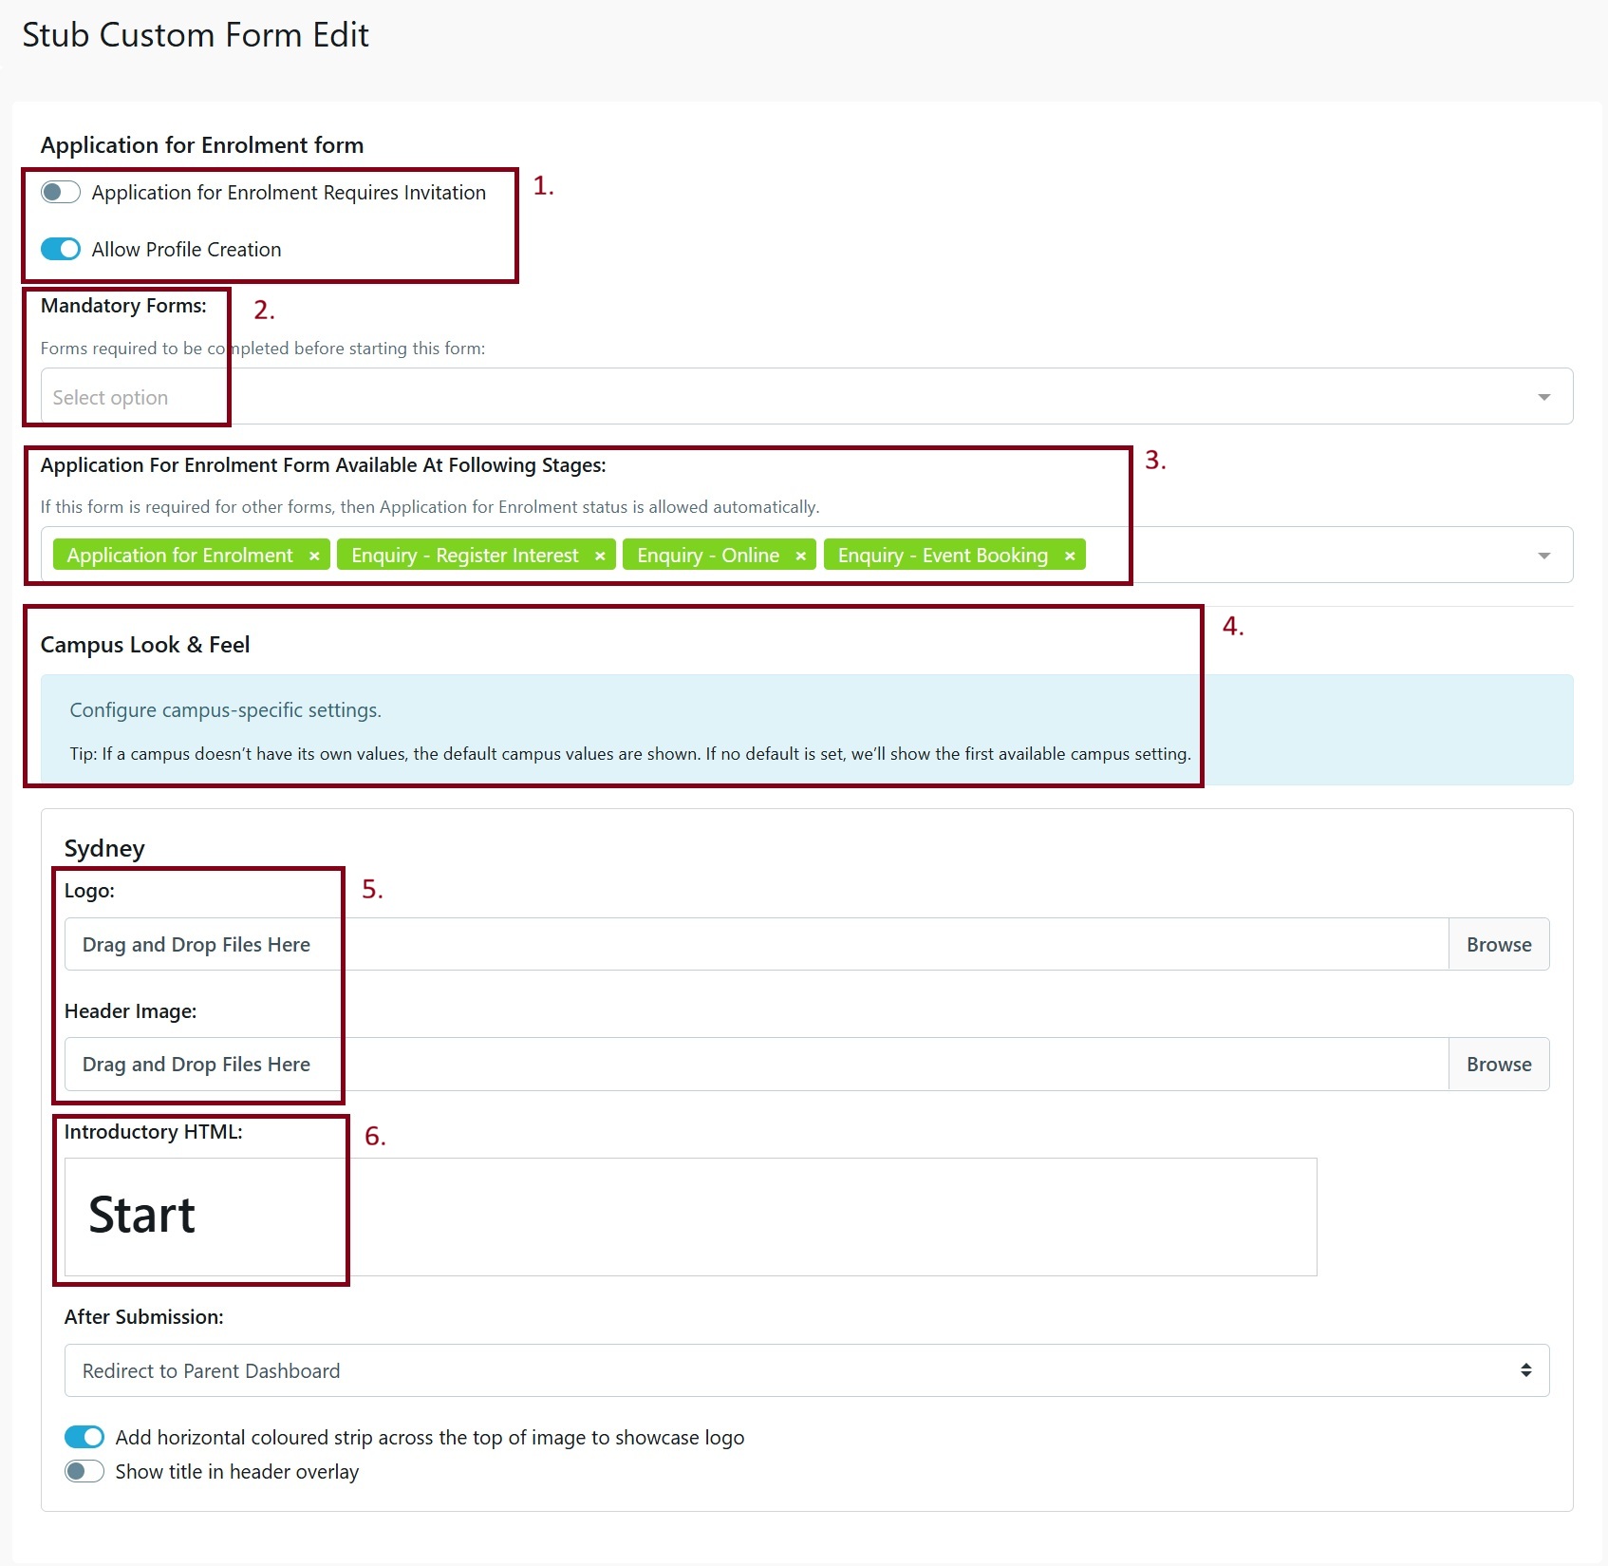Click the blank HTML content textarea
1608x1566 pixels.
835,1216
